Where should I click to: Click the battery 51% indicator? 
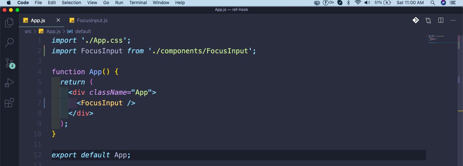click(x=383, y=3)
